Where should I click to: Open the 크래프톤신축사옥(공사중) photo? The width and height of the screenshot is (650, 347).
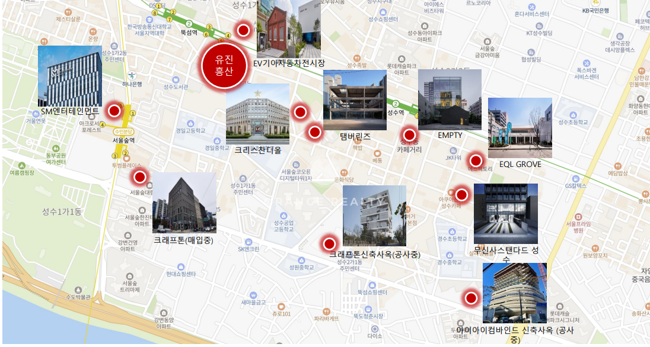374,216
